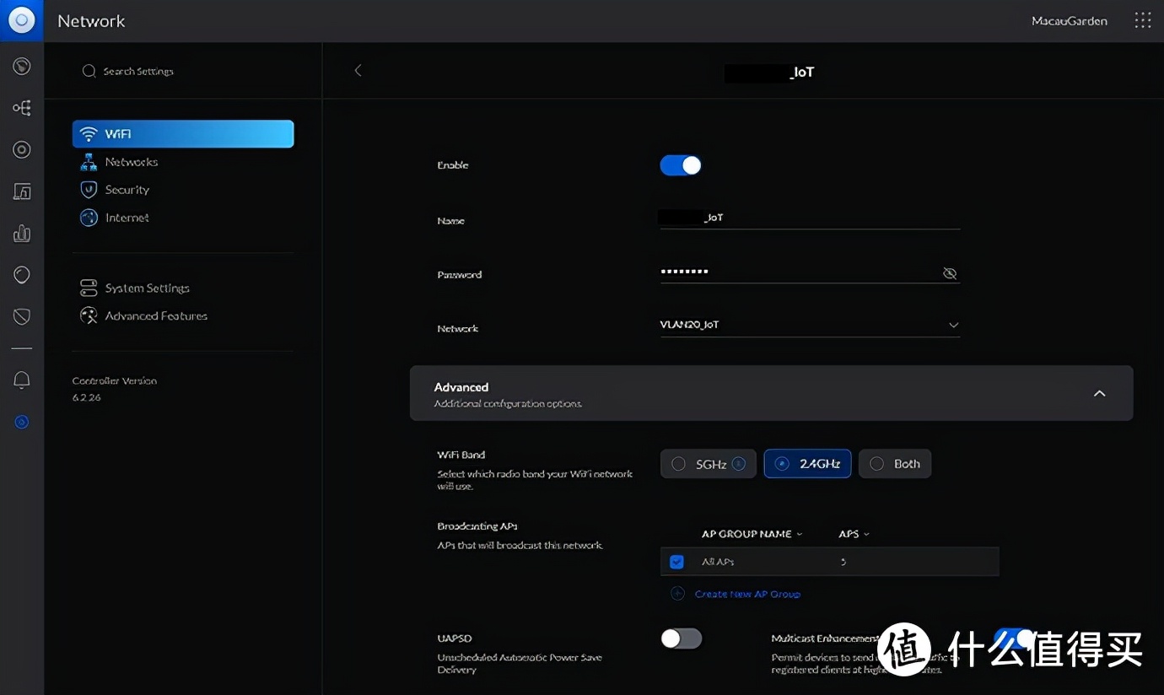This screenshot has width=1164, height=695.
Task: Click the Settings gear sidebar icon
Action: (x=22, y=422)
